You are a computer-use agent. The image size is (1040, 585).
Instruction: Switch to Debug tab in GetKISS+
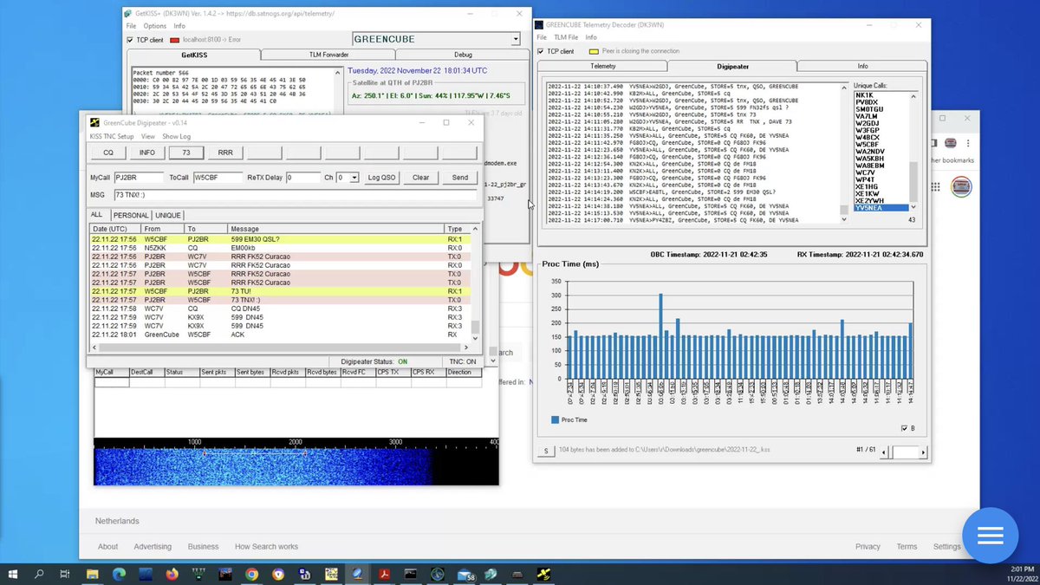pos(463,55)
